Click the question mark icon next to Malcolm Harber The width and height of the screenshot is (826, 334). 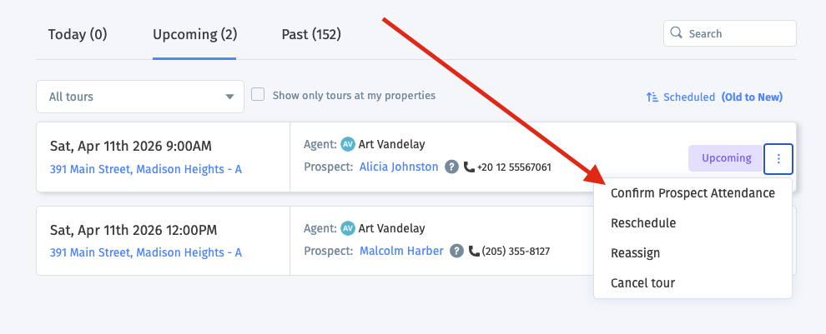(456, 251)
